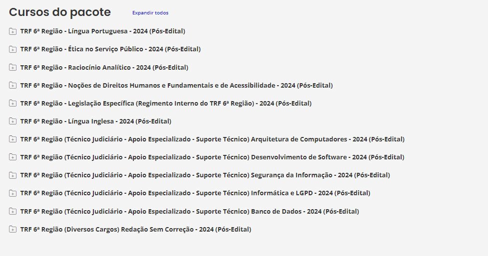
Task: Click folder icon beside Banco de Dados
Action: click(12, 211)
